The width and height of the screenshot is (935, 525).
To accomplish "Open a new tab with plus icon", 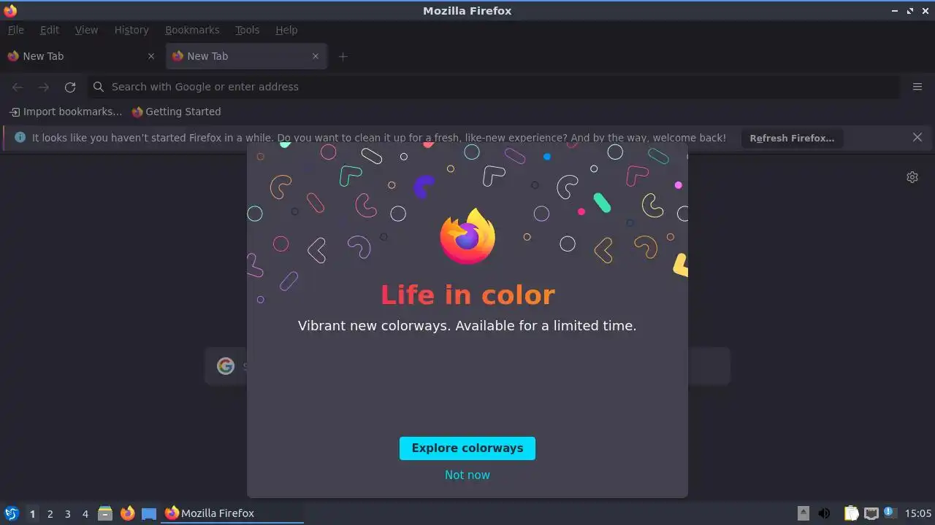I will pos(343,56).
